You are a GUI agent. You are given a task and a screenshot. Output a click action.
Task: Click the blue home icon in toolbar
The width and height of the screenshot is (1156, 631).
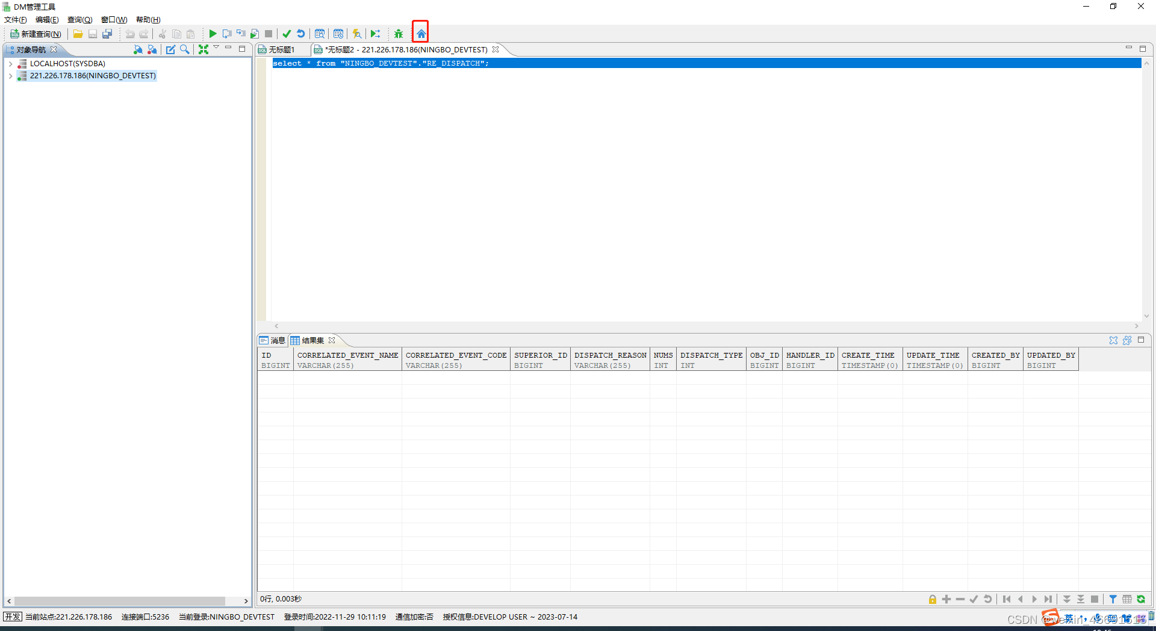click(x=421, y=34)
